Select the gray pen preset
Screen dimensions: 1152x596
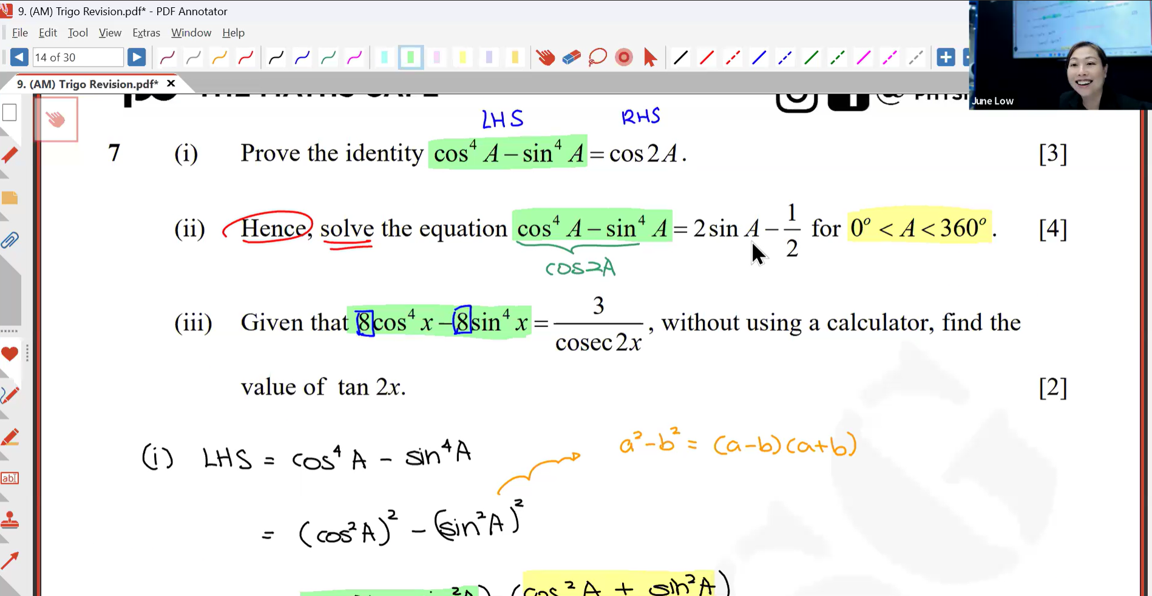click(193, 58)
